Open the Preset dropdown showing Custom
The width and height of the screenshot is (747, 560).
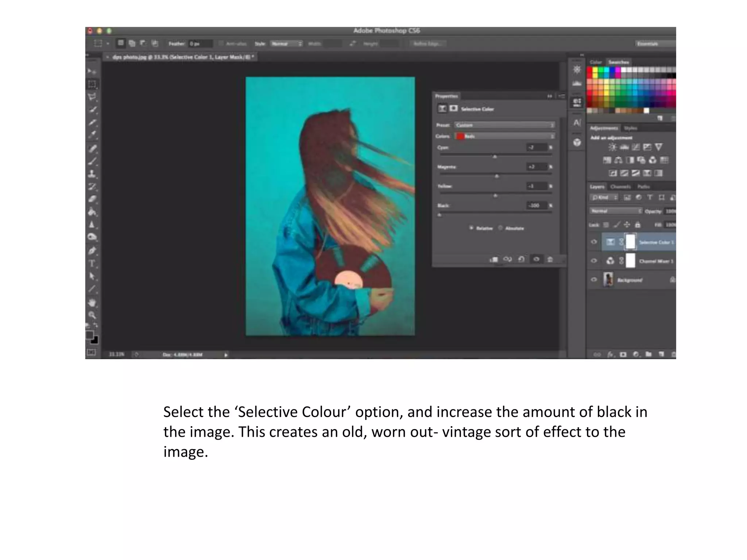click(505, 125)
